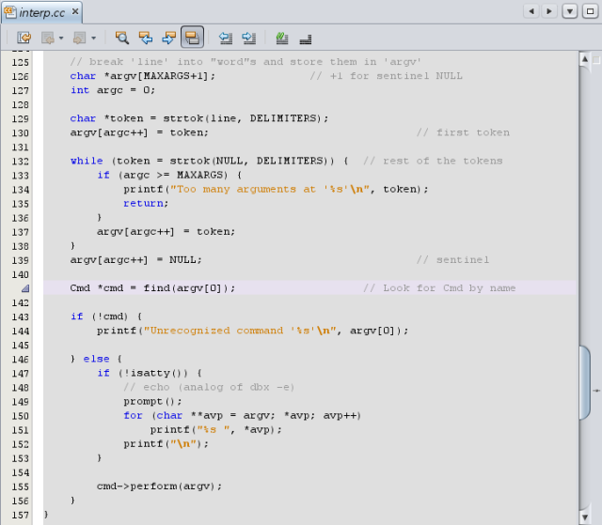602x525 pixels.
Task: Shift the current line left icon
Action: pyautogui.click(x=226, y=38)
